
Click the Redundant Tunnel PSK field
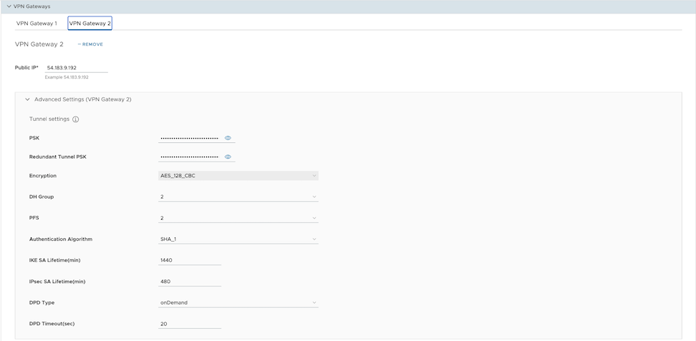189,157
